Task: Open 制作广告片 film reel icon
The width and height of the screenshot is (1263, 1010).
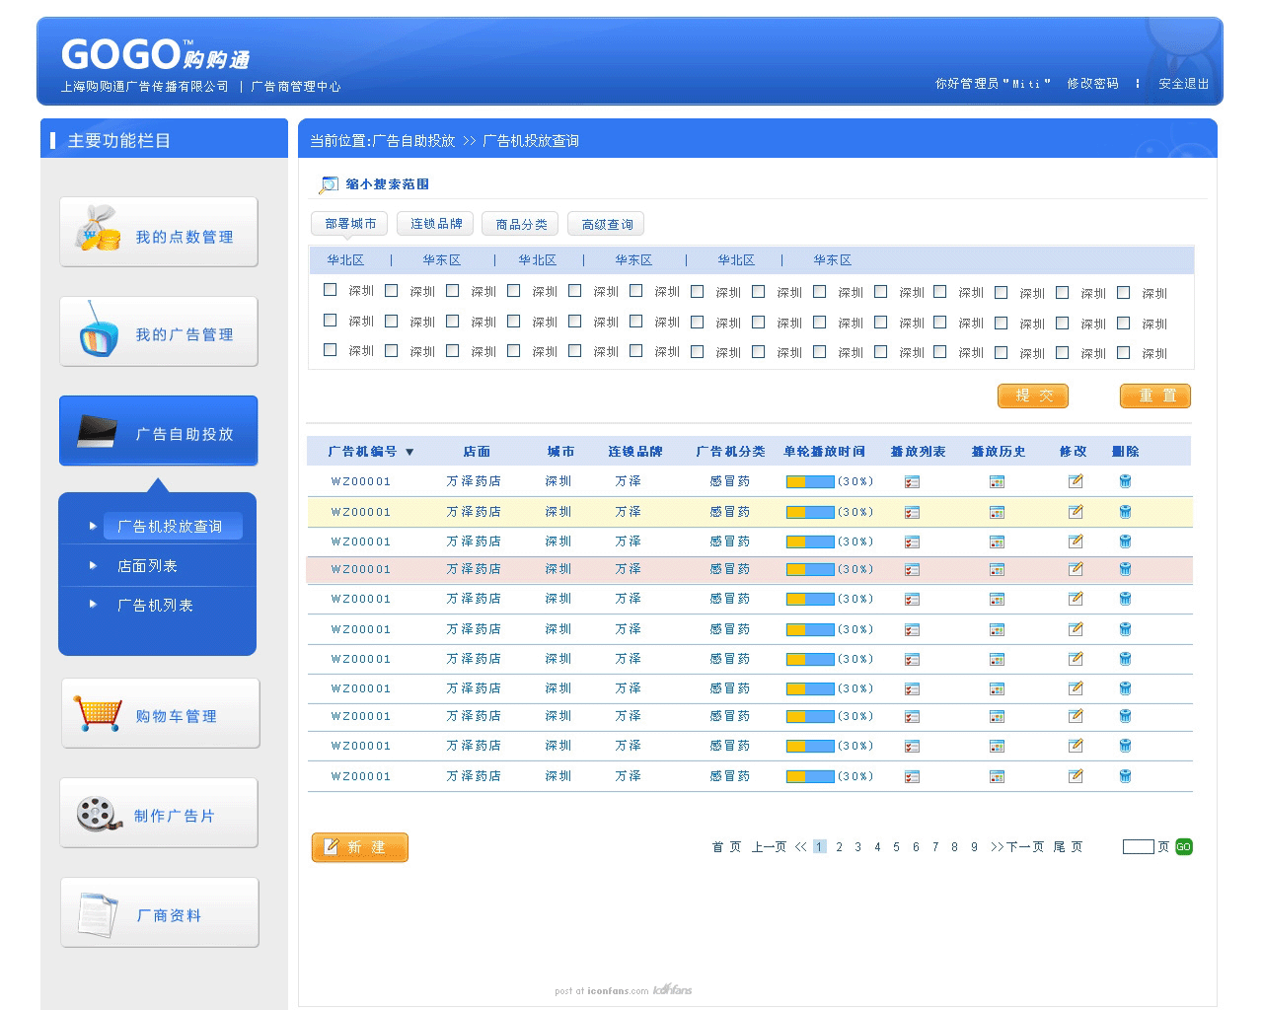Action: 99,814
